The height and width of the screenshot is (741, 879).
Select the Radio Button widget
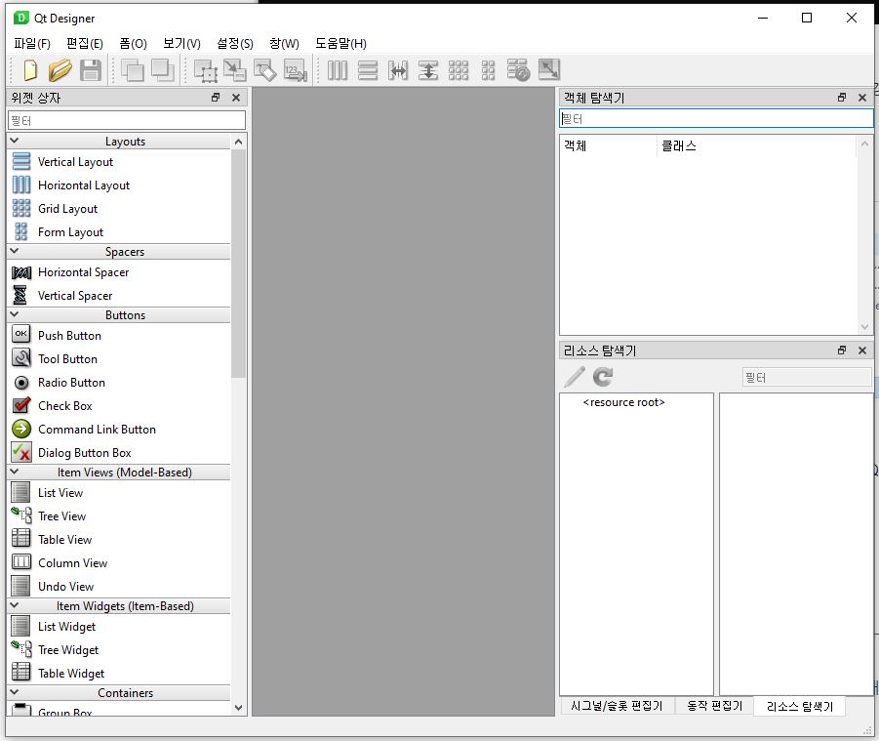click(118, 383)
